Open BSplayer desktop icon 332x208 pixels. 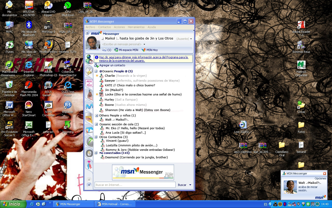pyautogui.click(x=68, y=107)
